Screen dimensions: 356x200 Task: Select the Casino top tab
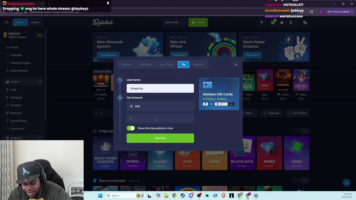20,22
